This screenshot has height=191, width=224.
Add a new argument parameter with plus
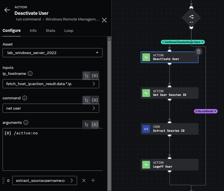pyautogui.click(x=93, y=180)
